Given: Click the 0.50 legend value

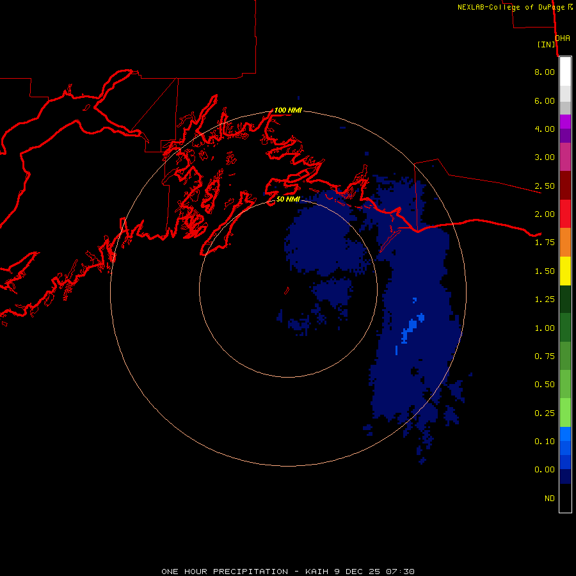Looking at the screenshot, I should coord(545,385).
